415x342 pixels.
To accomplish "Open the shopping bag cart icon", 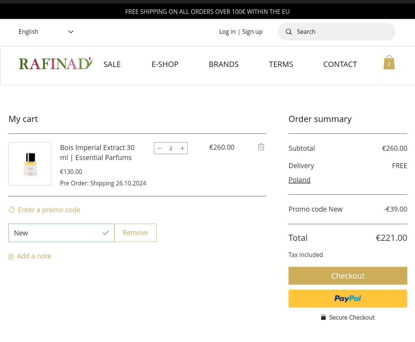I will pos(389,63).
